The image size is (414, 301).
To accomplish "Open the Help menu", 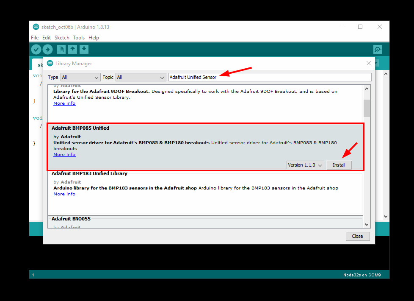I will (x=94, y=38).
